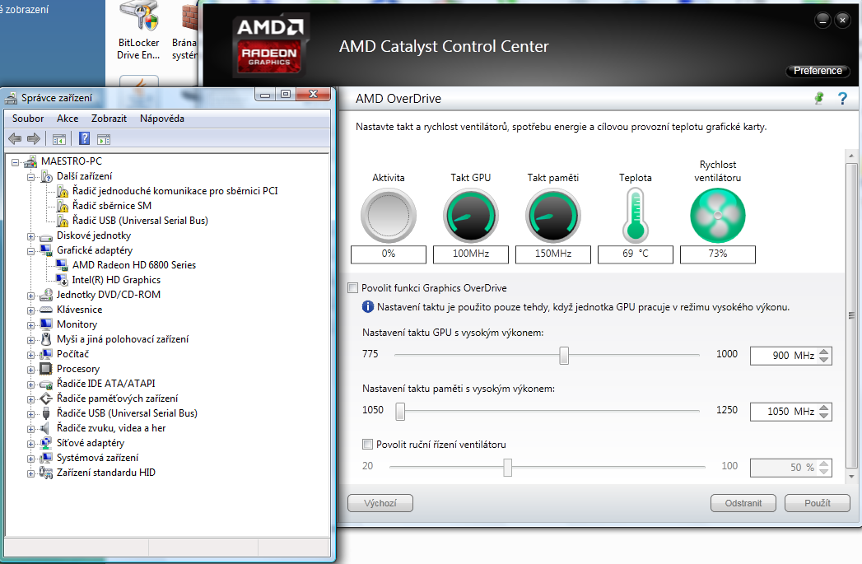Select Řadiče IDE ATA/ATAPI tree item
This screenshot has width=862, height=564.
(x=106, y=384)
